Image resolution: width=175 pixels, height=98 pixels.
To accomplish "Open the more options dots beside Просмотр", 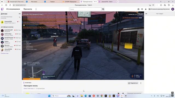I will click(36, 9).
